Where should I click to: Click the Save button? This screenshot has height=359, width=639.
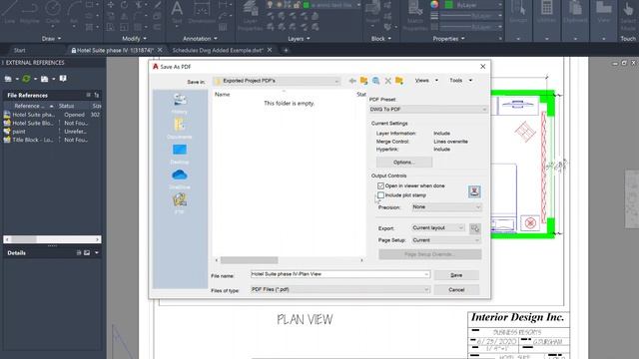[x=456, y=275]
